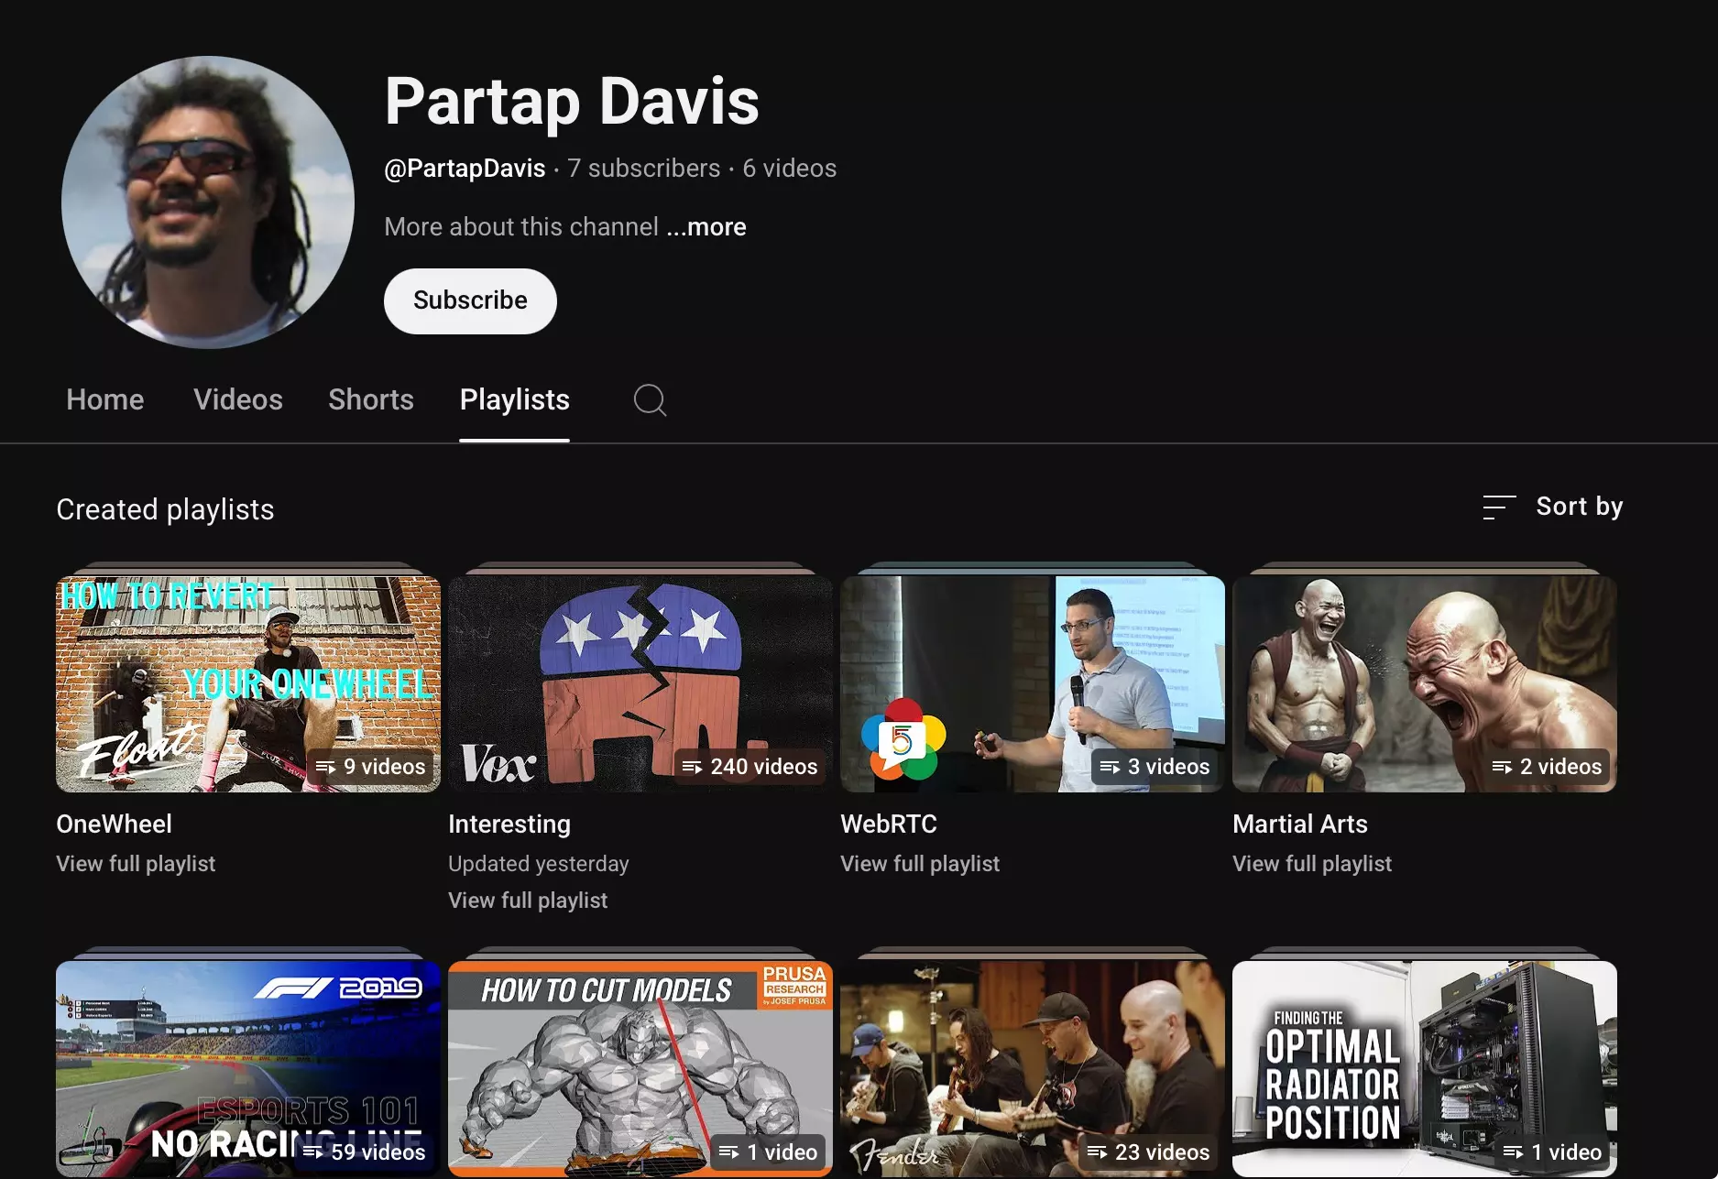Open the How To Cut Models thumbnail

coord(640,1068)
